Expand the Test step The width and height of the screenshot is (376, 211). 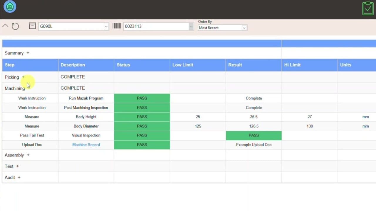pos(18,166)
